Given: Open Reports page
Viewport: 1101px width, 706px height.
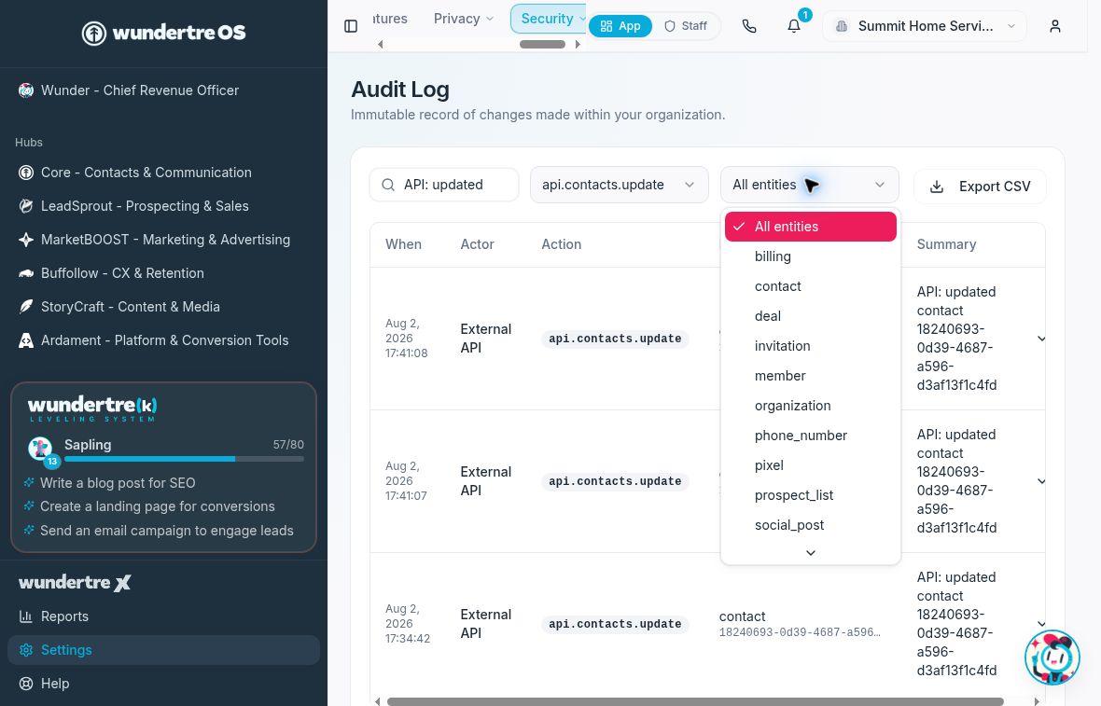Looking at the screenshot, I should pos(163,616).
